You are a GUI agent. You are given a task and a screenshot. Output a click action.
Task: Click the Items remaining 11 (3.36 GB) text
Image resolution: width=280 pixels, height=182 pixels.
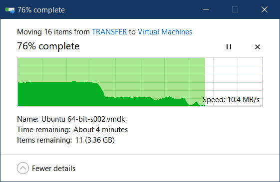[66, 140]
